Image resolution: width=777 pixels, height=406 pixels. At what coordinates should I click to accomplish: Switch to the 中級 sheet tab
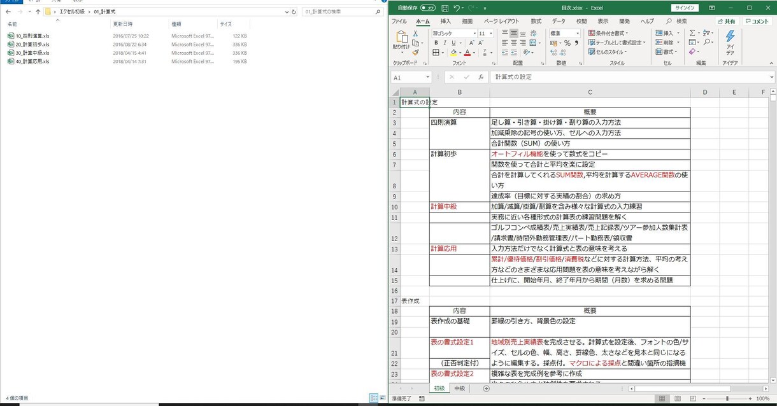point(459,388)
